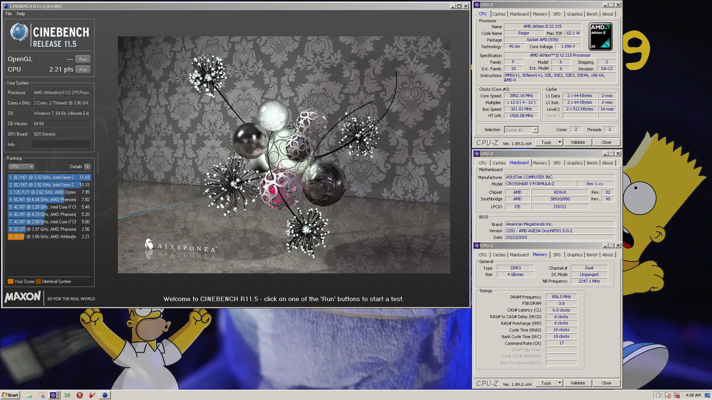Run the CPU benchmark
The image size is (712, 400).
point(83,70)
